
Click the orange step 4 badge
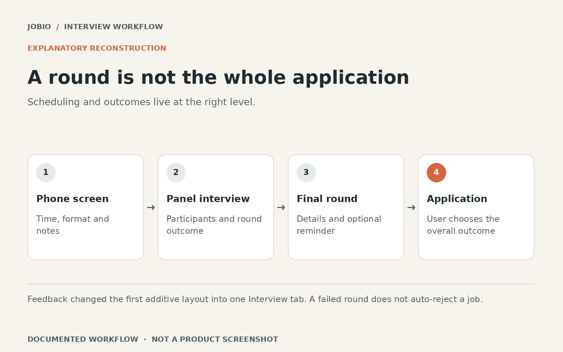(436, 172)
